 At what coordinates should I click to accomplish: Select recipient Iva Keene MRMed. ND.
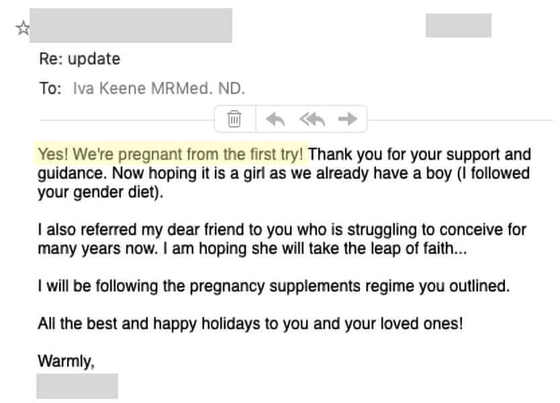pos(159,88)
